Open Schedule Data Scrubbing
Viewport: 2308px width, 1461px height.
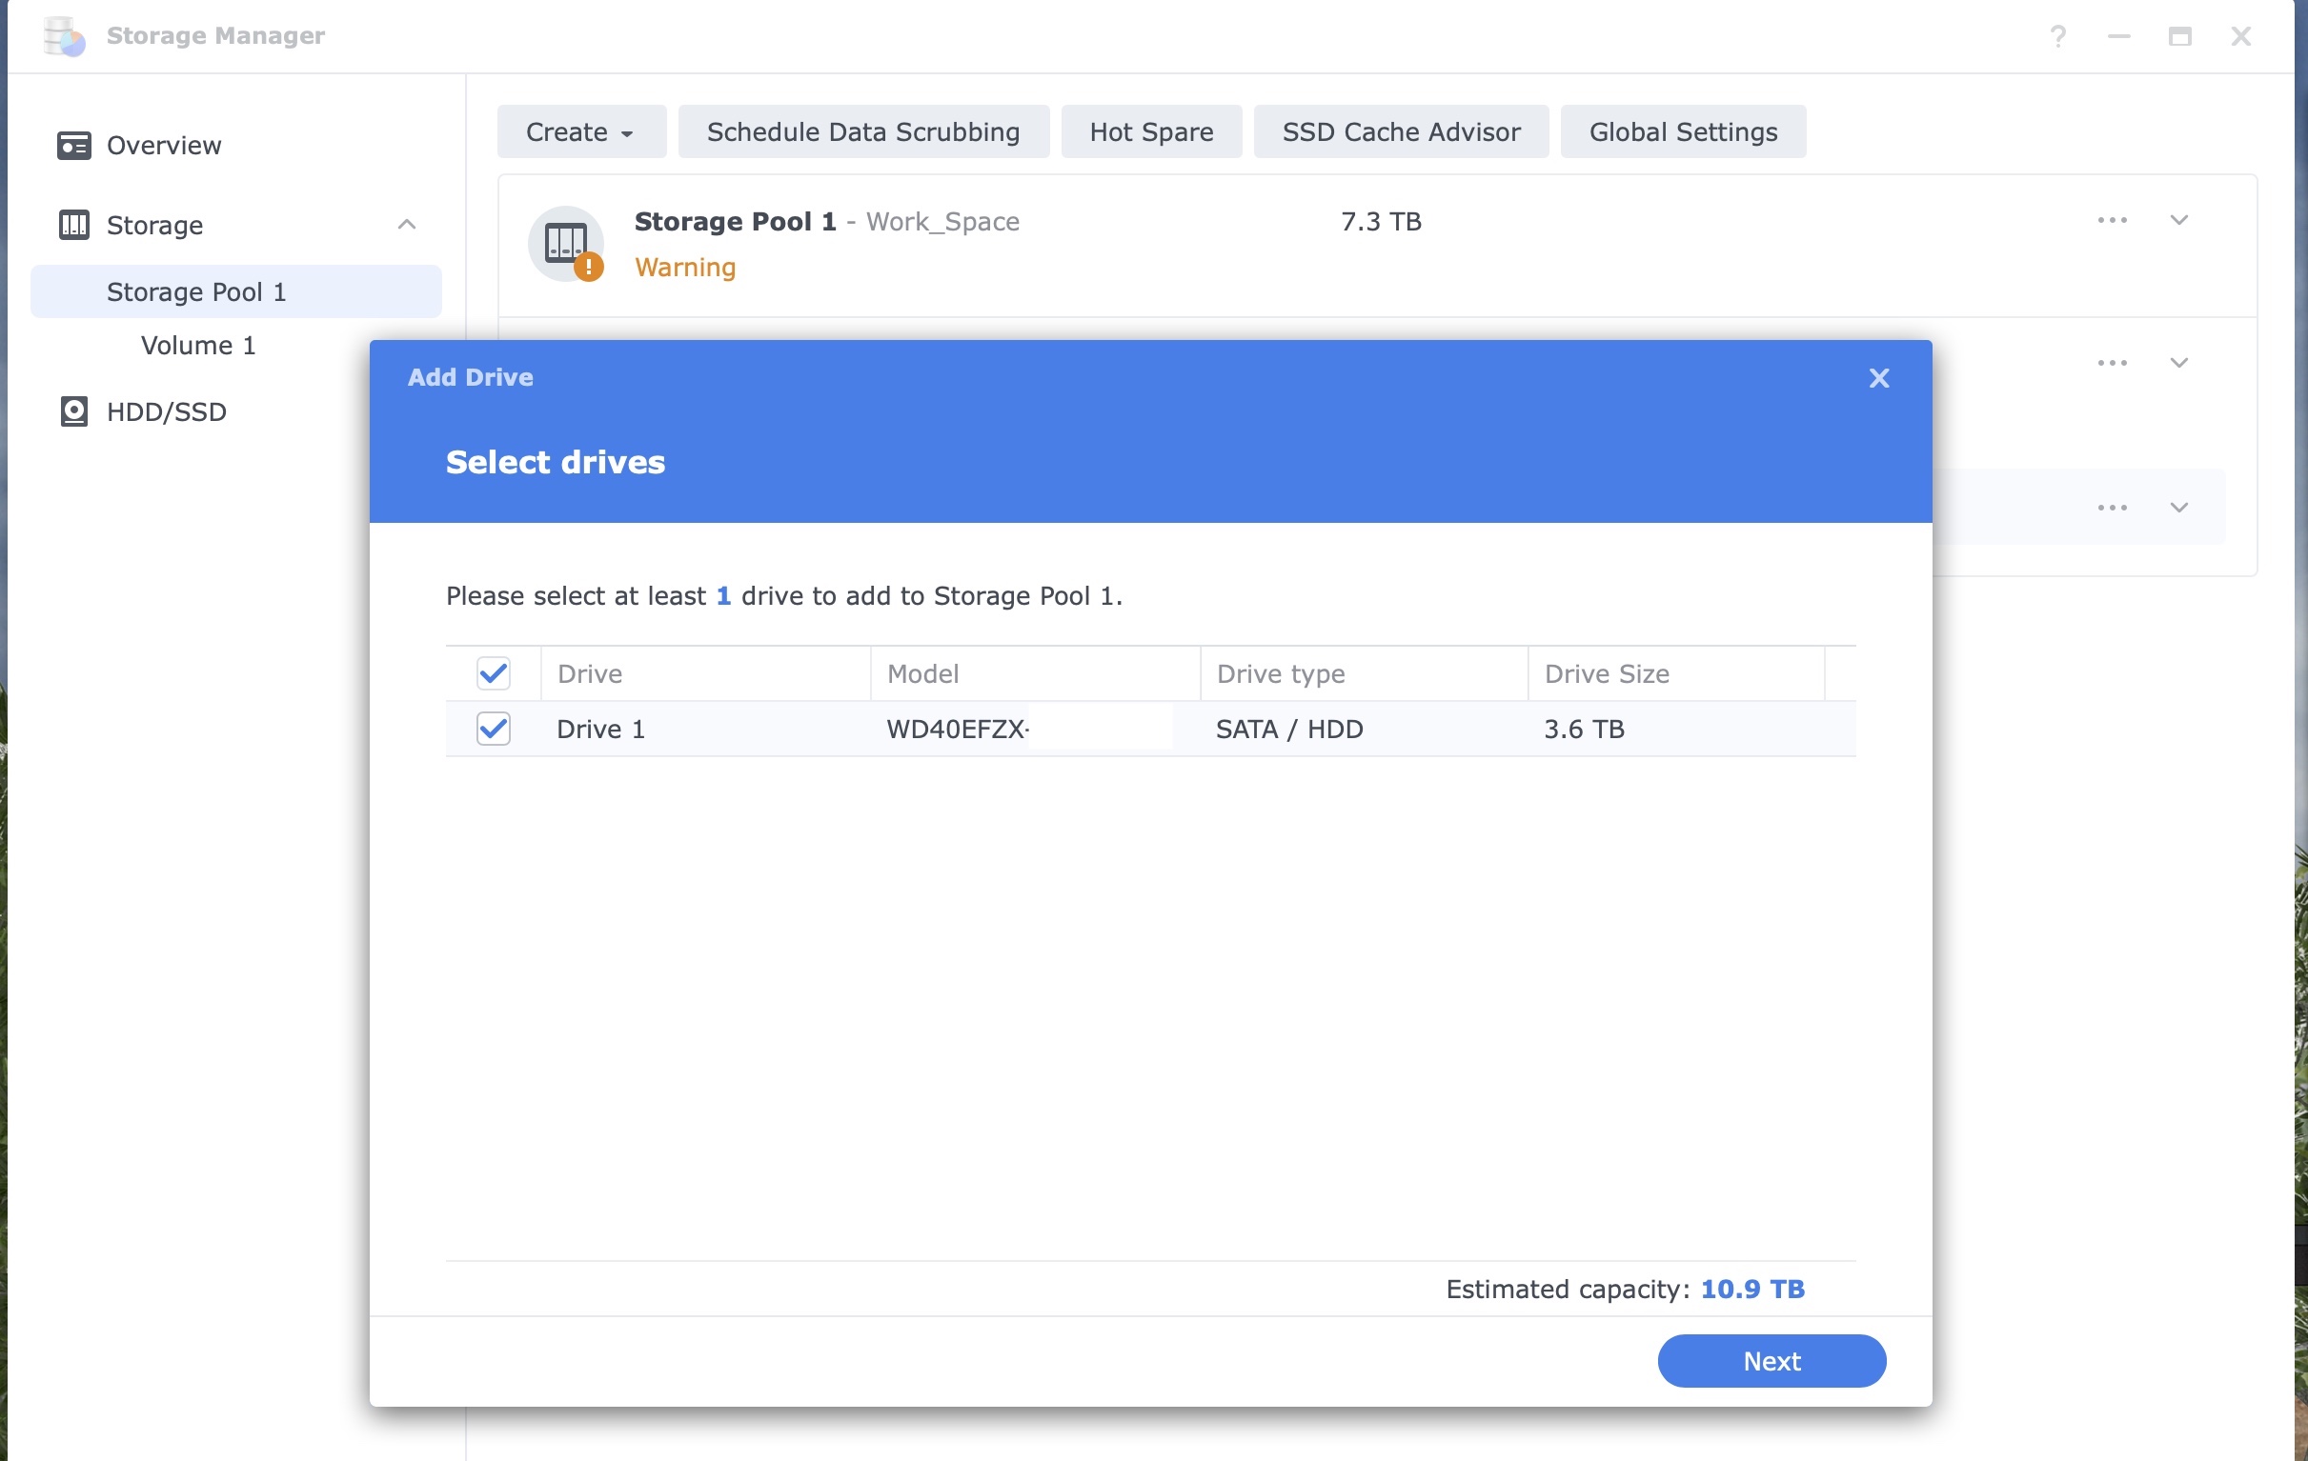pos(862,132)
